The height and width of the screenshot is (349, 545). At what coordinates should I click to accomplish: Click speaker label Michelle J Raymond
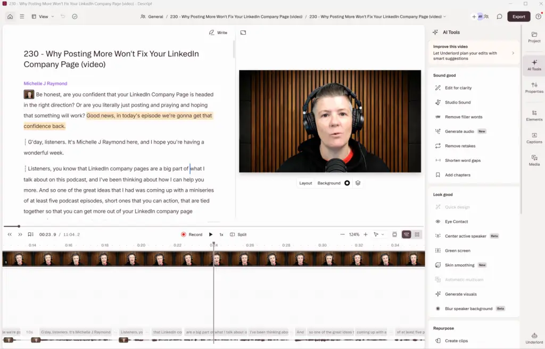pyautogui.click(x=45, y=84)
